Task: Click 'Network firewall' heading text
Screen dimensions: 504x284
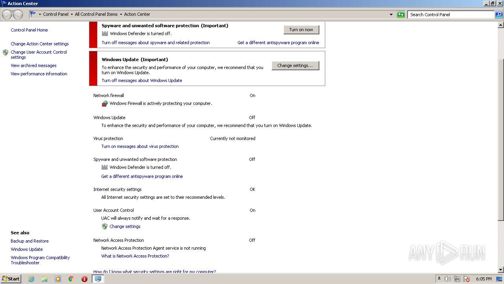Action: click(x=109, y=95)
